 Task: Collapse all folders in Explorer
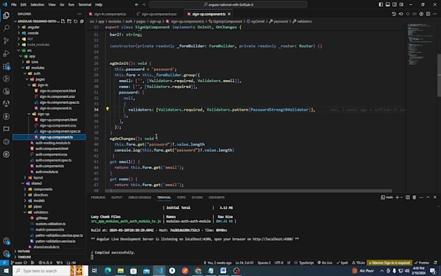82,21
